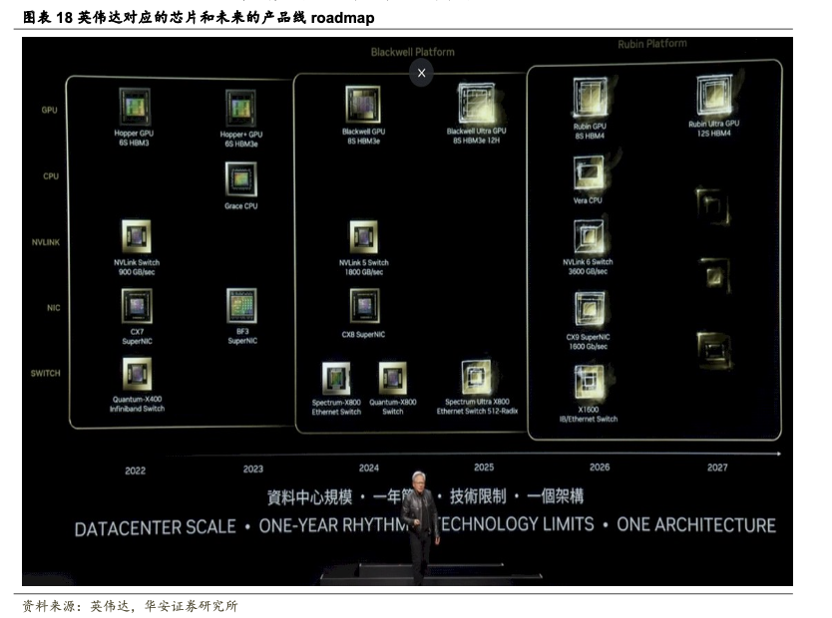The height and width of the screenshot is (618, 832).
Task: Click the 2023 timeline year
Action: (253, 469)
